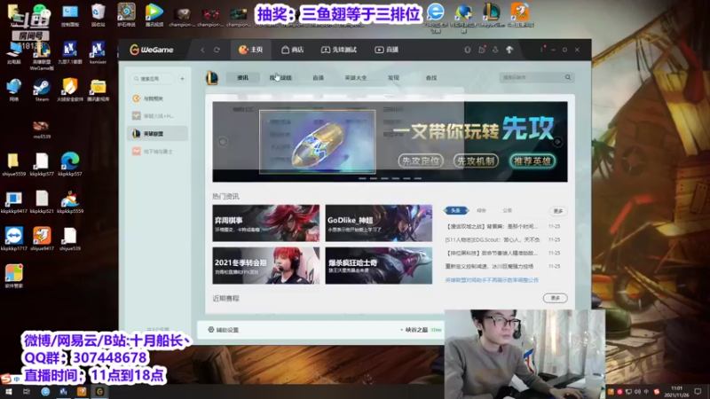Open the 先锋测试 pioneer test tab
The height and width of the screenshot is (399, 710).
(x=339, y=50)
